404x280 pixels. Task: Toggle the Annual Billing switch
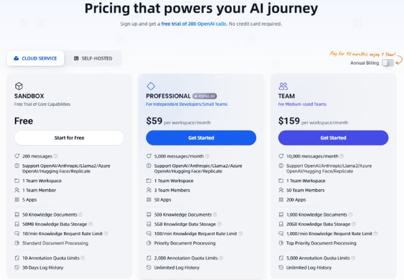pos(388,62)
